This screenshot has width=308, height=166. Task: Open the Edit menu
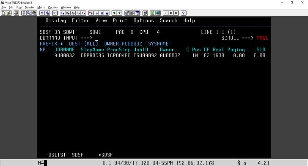pos(11,8)
